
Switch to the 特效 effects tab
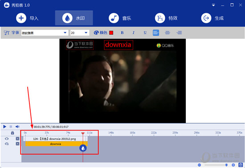166,18
